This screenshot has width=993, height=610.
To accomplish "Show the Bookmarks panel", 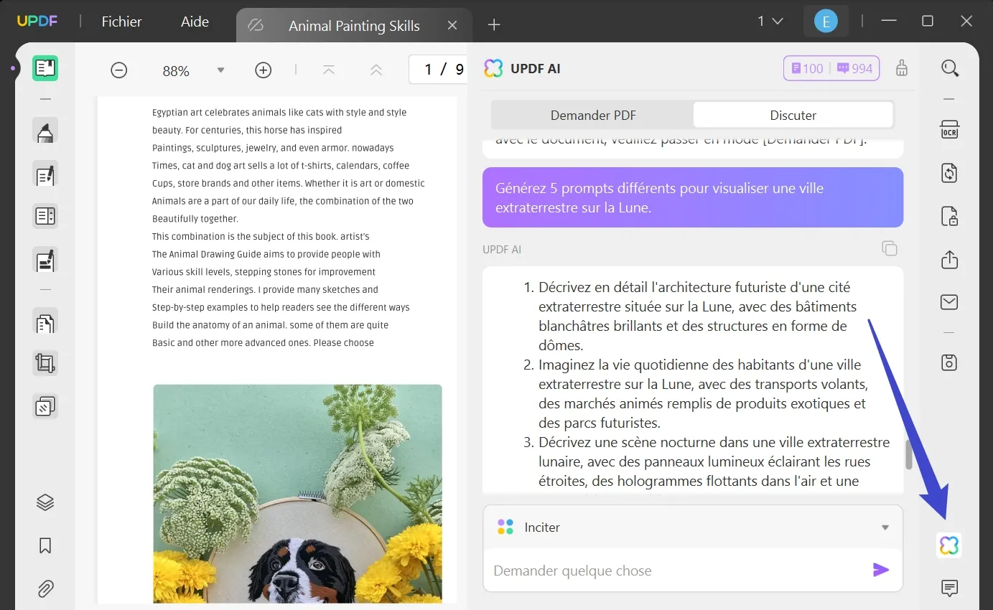I will pyautogui.click(x=45, y=546).
